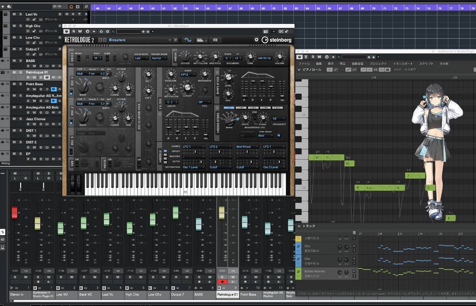Select the DIST 1 track

(x=31, y=131)
